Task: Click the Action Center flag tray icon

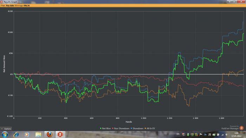Action: pos(201,134)
